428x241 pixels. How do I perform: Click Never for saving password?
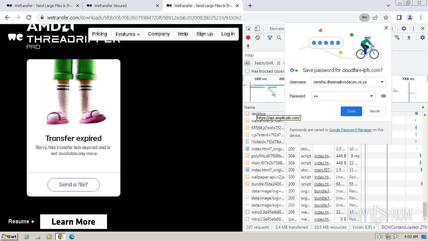pos(375,111)
